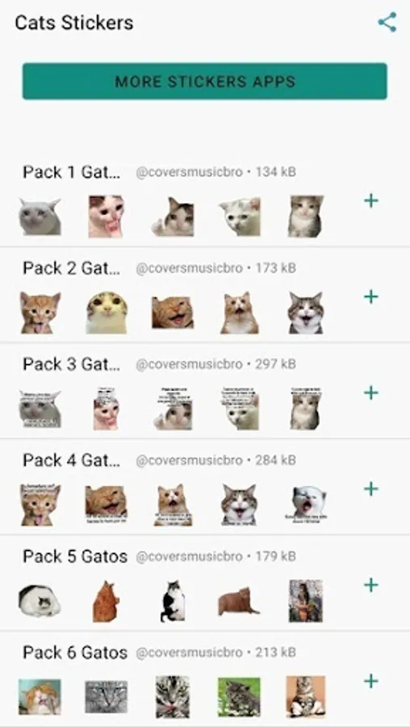Choose the laughing grey-white cat in Pack 2
This screenshot has width=410, height=727.
[x=305, y=313]
